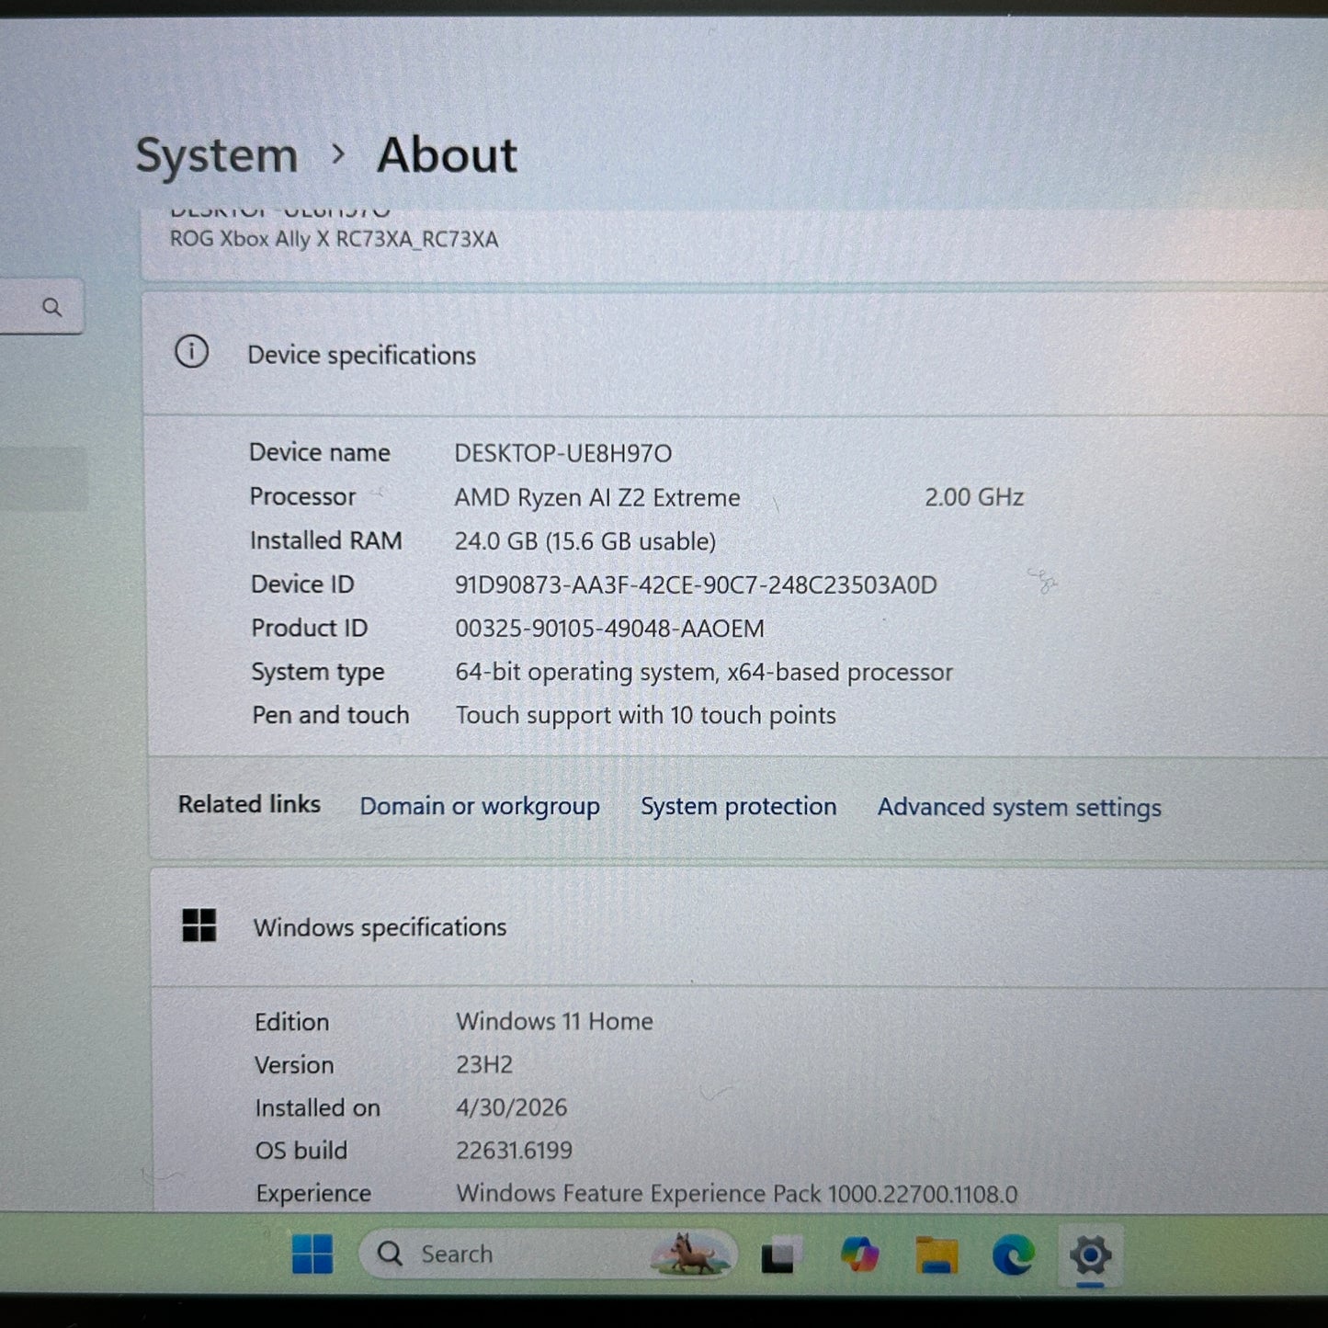Open Advanced system settings link
The width and height of the screenshot is (1328, 1328).
(x=1019, y=807)
